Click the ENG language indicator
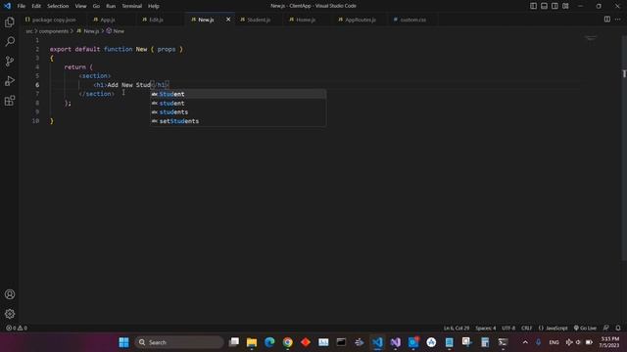The image size is (627, 352). pos(554,342)
